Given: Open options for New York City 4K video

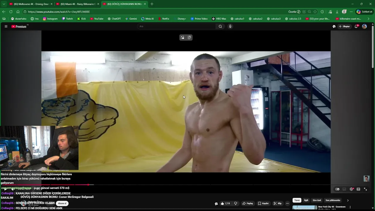Looking at the screenshot, I should click(x=350, y=207).
